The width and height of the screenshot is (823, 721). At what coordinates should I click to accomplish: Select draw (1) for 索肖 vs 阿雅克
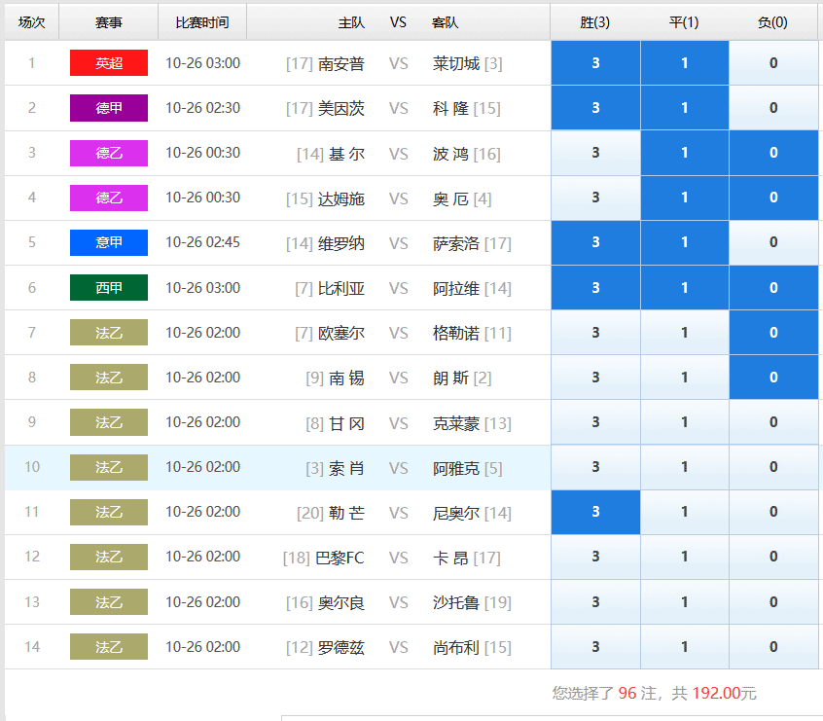point(685,467)
